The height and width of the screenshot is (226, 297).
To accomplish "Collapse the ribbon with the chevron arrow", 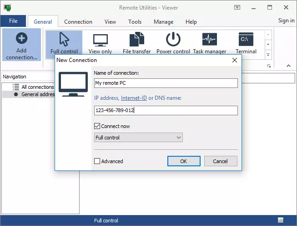I will click(x=288, y=66).
